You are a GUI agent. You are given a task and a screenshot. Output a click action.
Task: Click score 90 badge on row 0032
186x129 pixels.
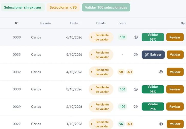click(121, 72)
